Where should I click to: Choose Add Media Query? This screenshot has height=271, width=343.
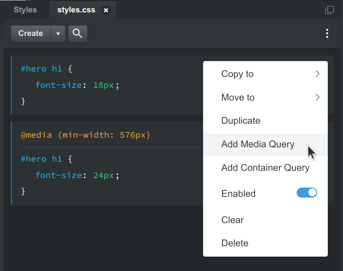pos(258,144)
